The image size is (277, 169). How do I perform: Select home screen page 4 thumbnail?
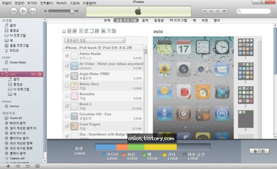click(x=245, y=119)
